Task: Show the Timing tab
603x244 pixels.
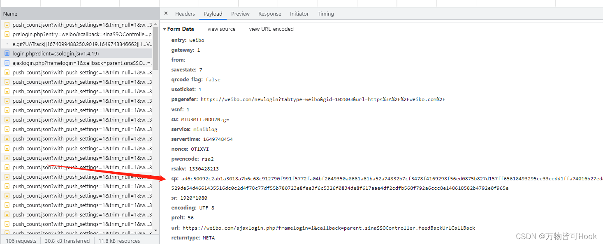Action: point(326,14)
